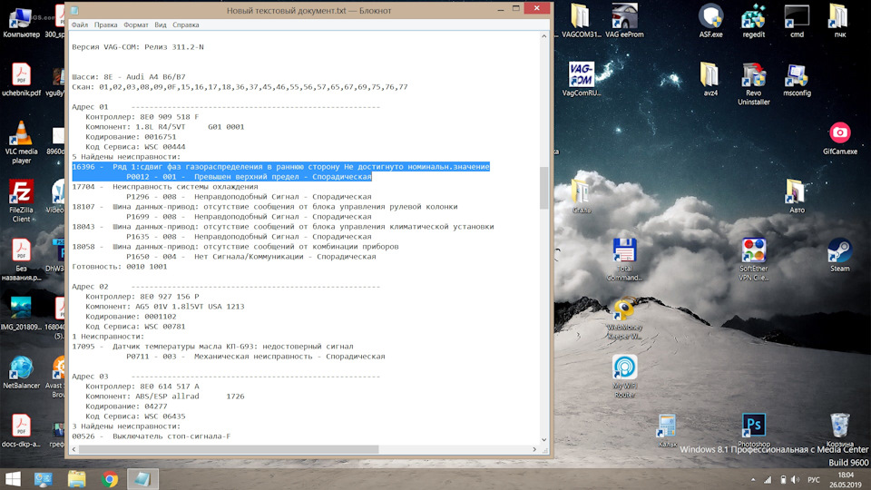Click the line 'Контроллер: 8E0 909 518 F'
The height and width of the screenshot is (490, 871).
[x=142, y=117]
